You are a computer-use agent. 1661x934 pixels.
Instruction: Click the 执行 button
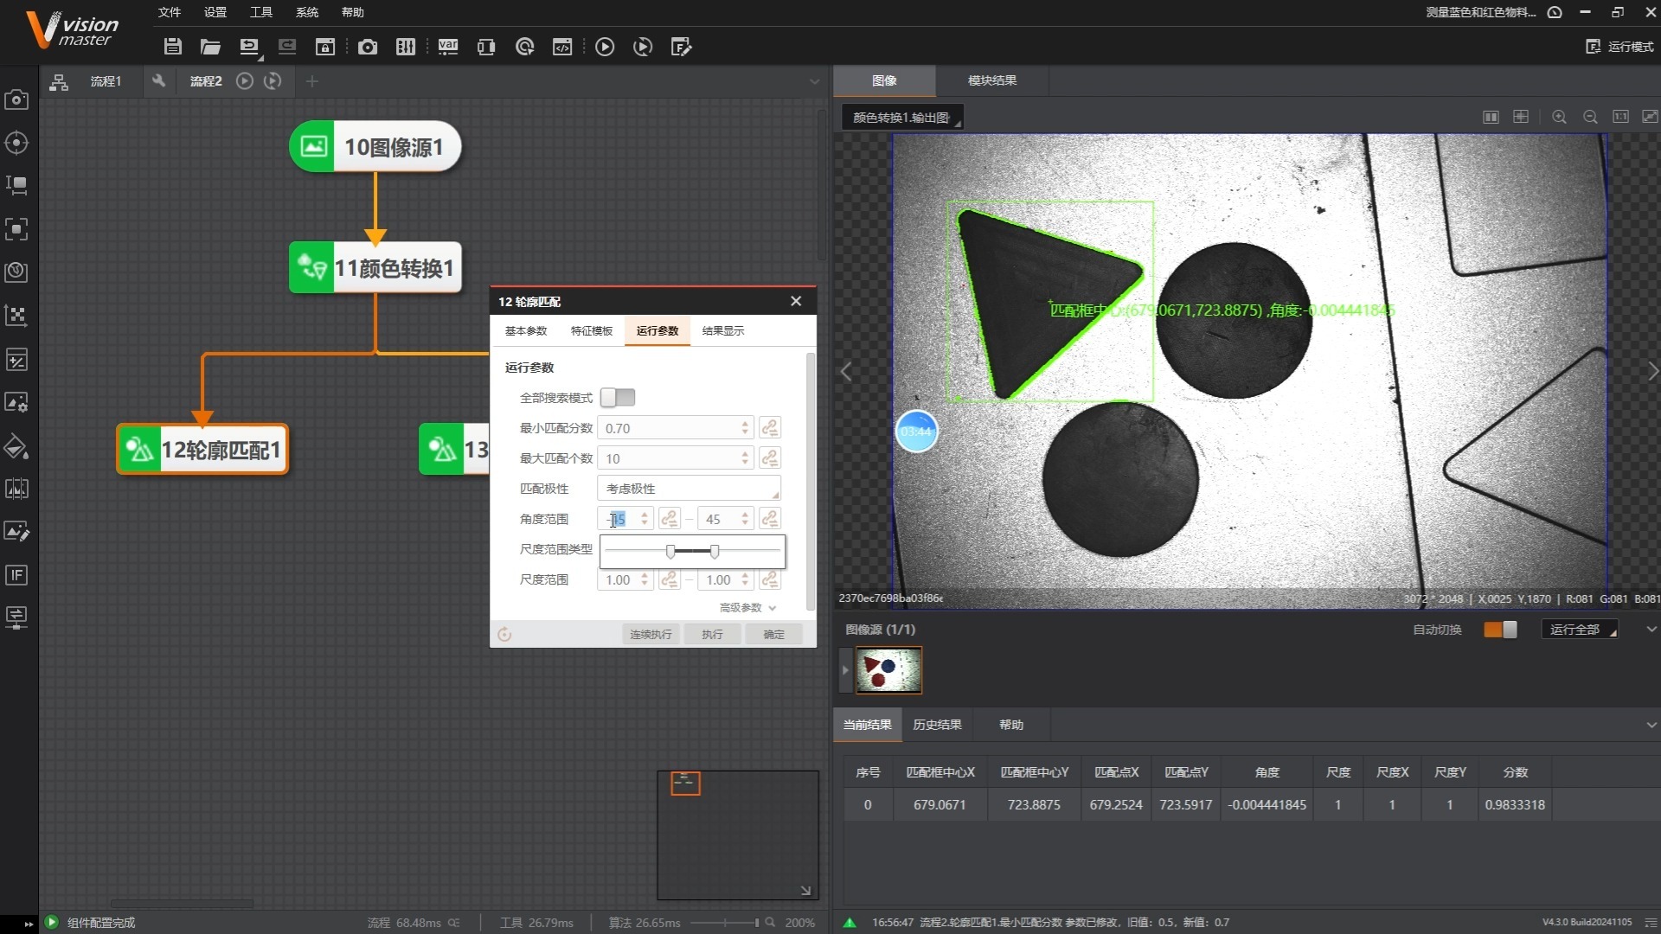[712, 635]
